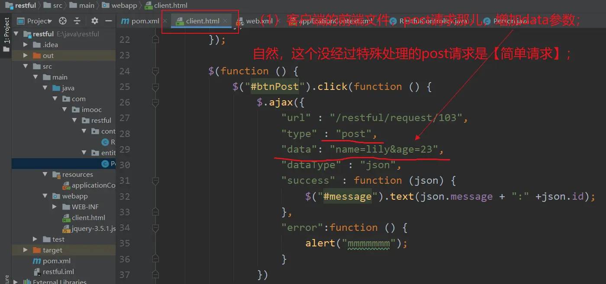Image resolution: width=606 pixels, height=284 pixels.
Task: Collapse the java folder arrow
Action: 45,88
